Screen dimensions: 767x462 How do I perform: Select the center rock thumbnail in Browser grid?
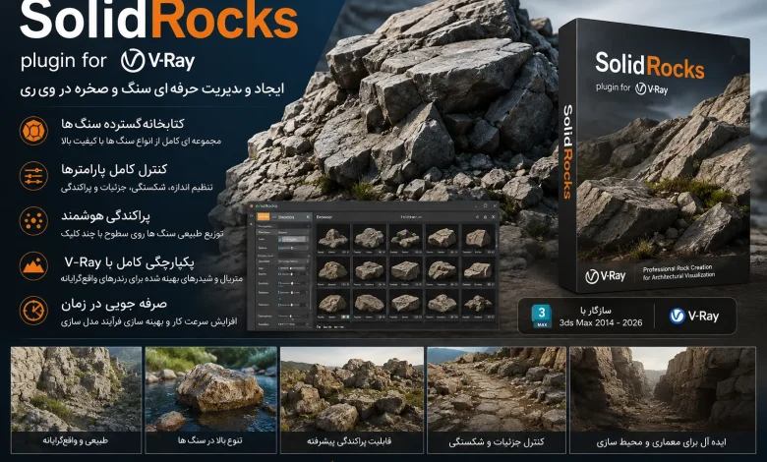pyautogui.click(x=405, y=271)
